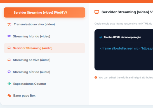Open Transmissão ao vivo (vídeo) menu item
Screen dimensions: 153x108
click(44, 24)
